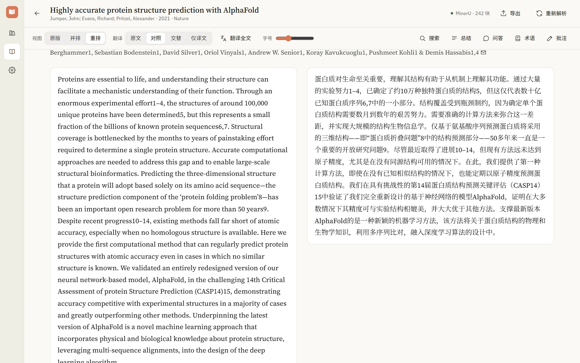Click the Chinese translation paragraph card
Screen dimensions: 580x363
coord(430,156)
